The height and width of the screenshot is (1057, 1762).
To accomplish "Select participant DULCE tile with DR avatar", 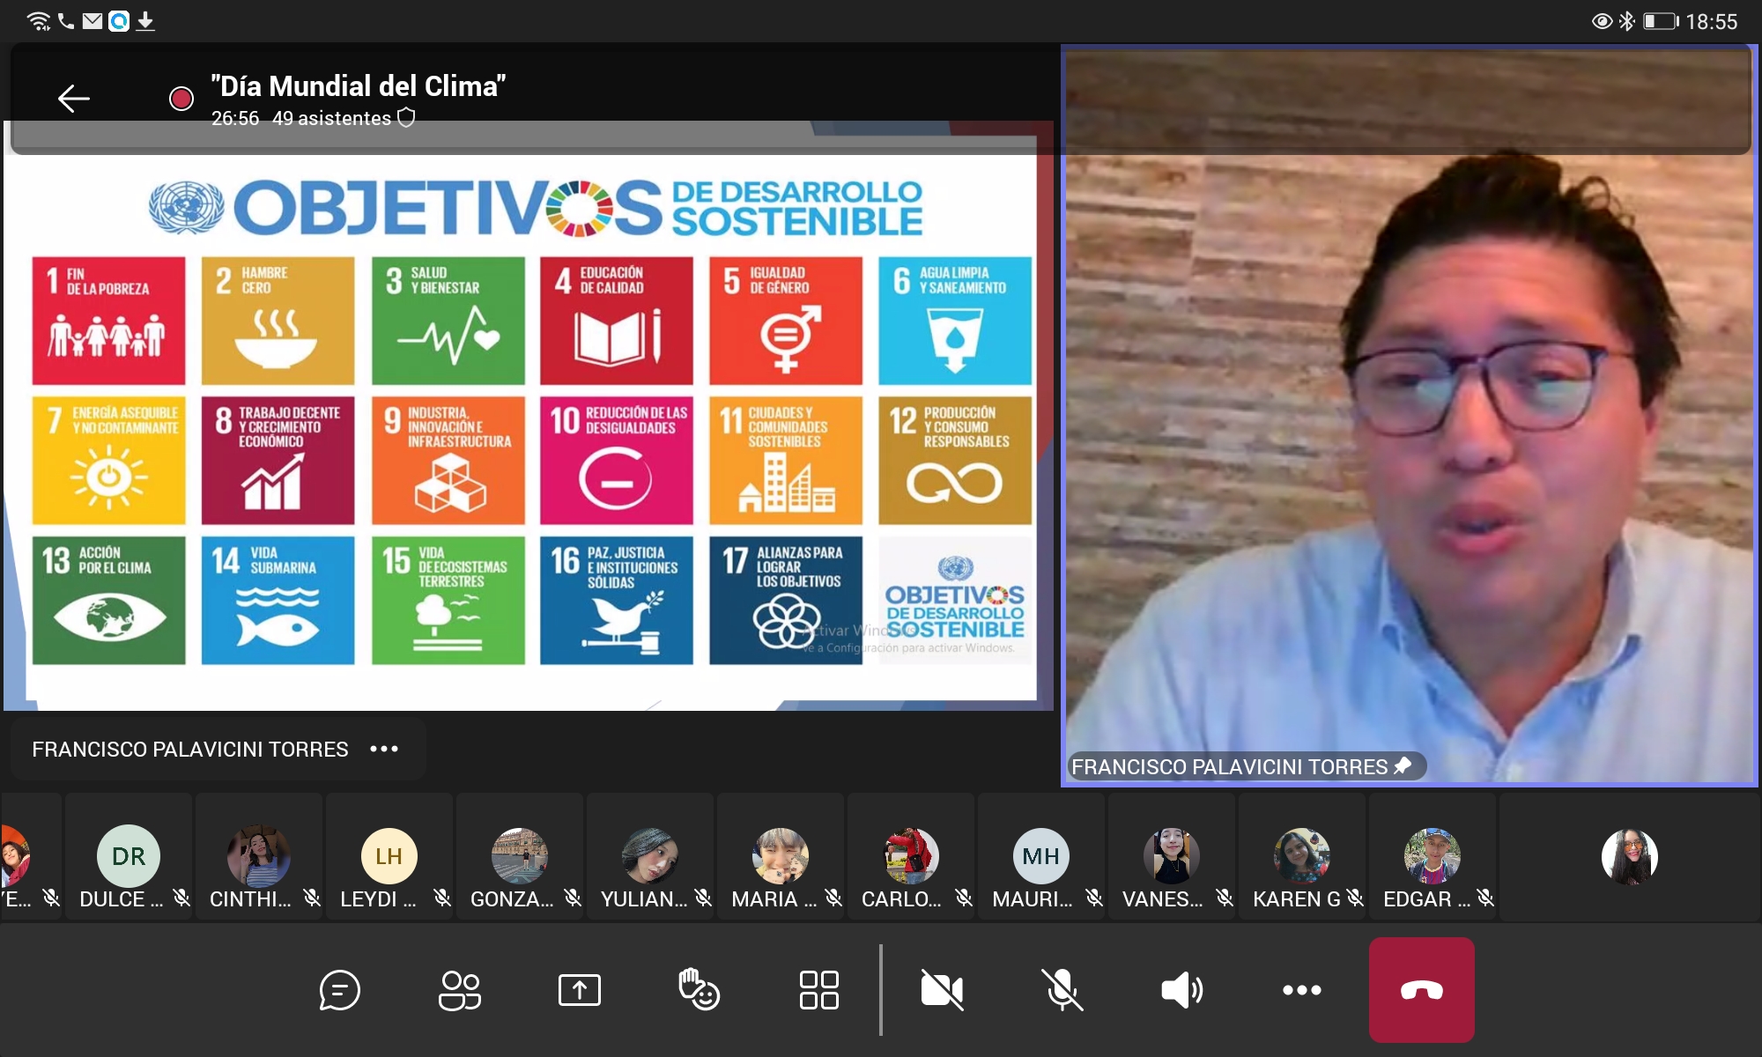I will coord(129,856).
